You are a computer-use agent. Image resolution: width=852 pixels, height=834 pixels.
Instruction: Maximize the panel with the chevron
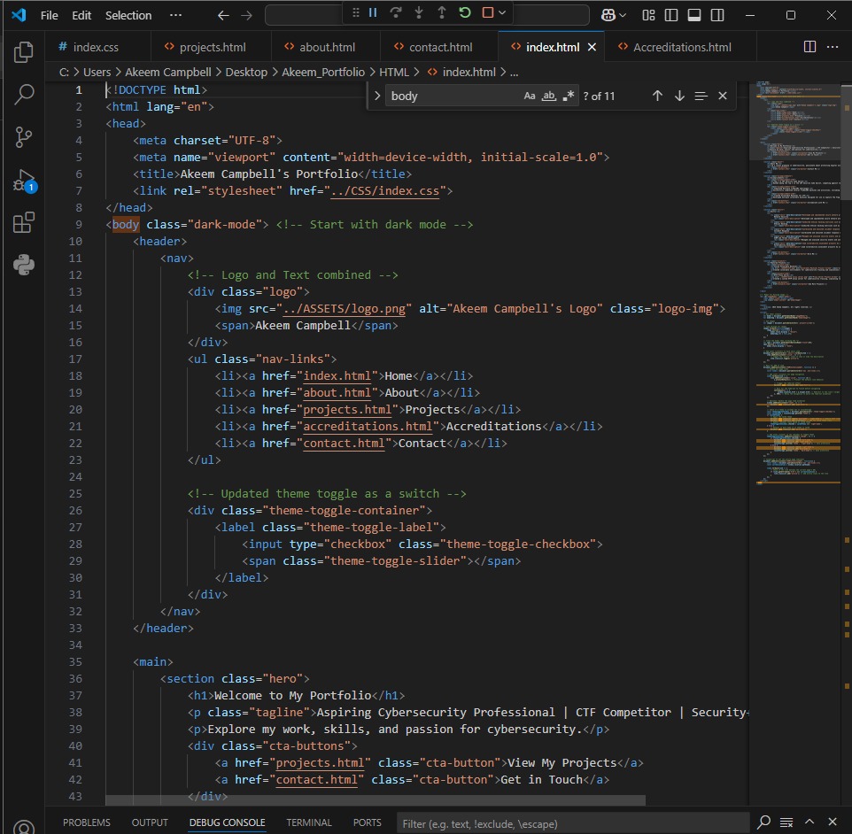coord(809,822)
